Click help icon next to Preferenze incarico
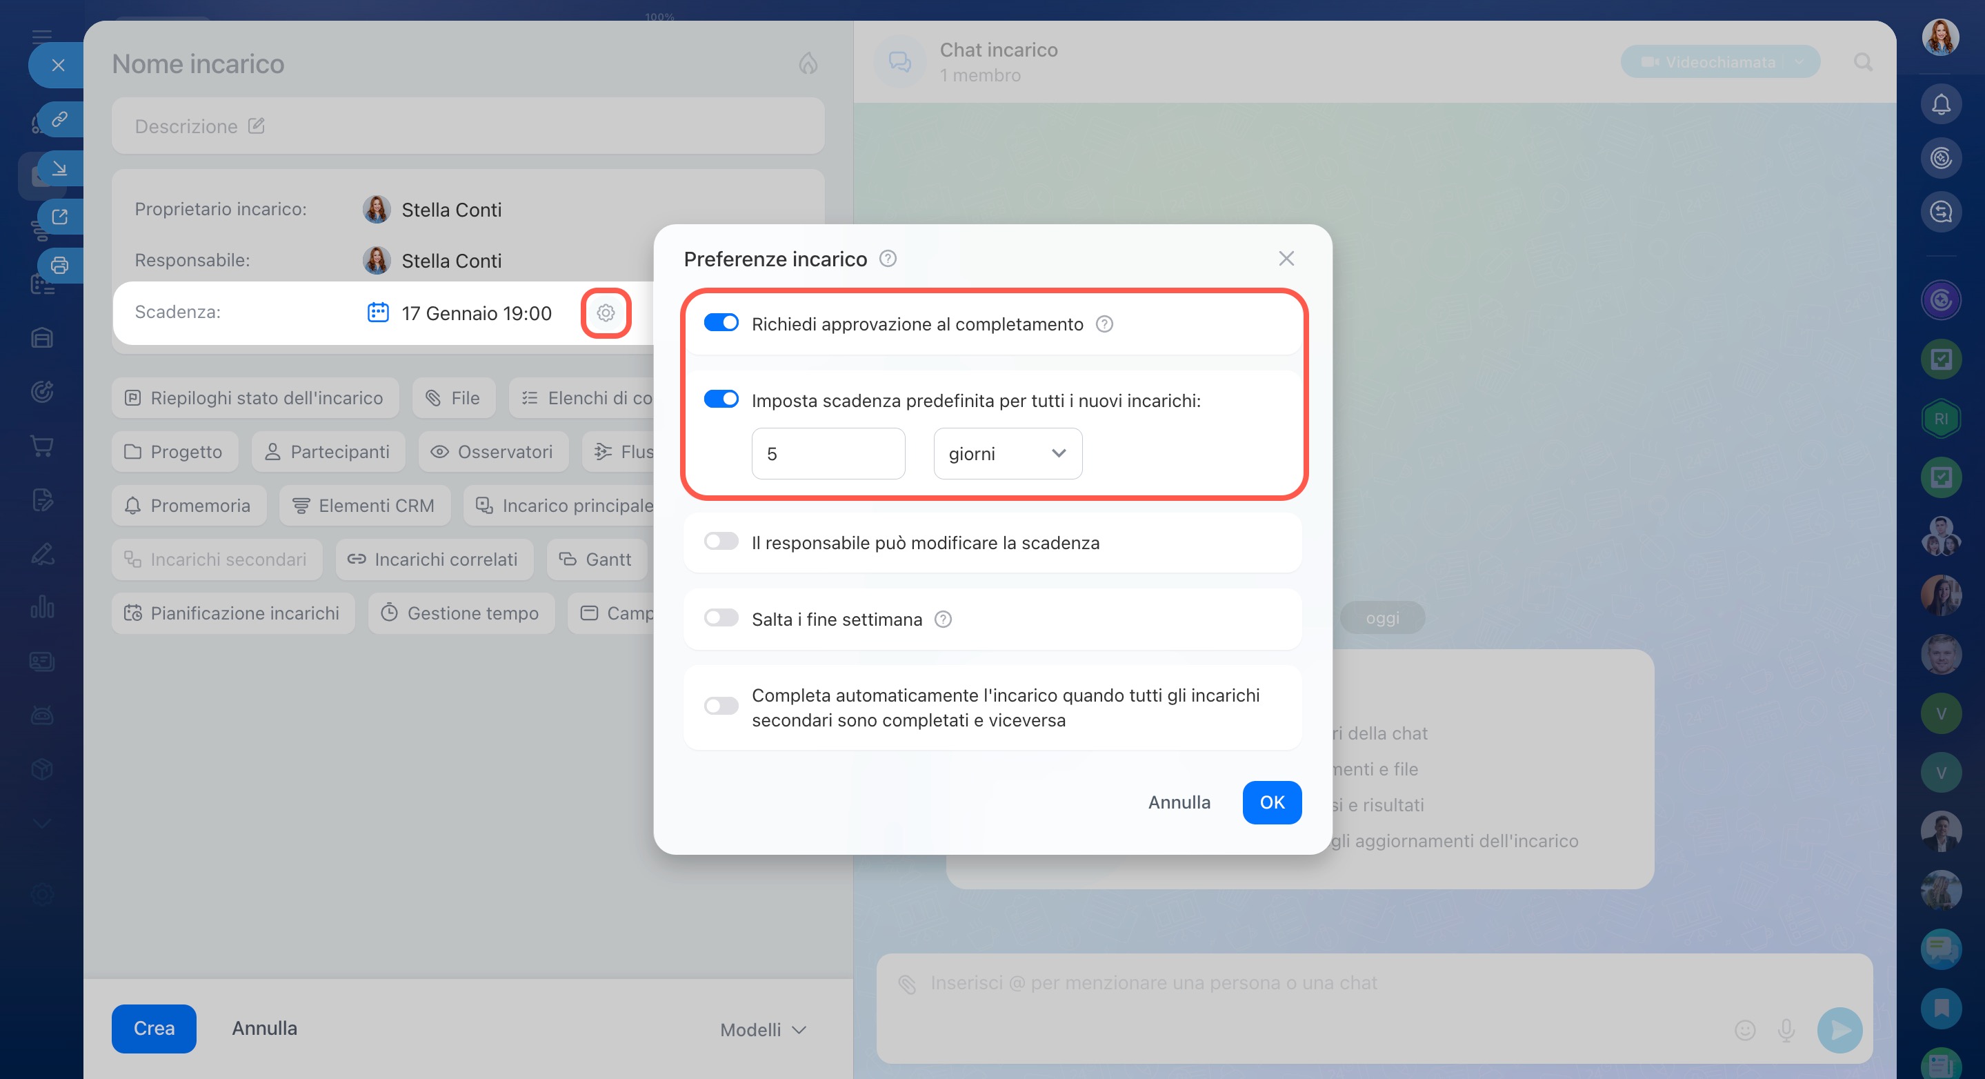This screenshot has width=1985, height=1079. (888, 258)
